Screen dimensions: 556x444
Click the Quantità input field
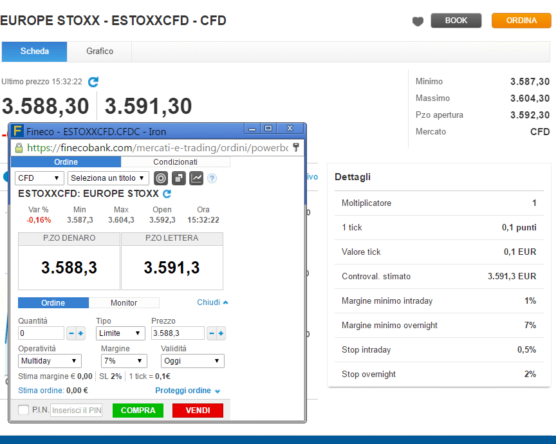[x=41, y=333]
